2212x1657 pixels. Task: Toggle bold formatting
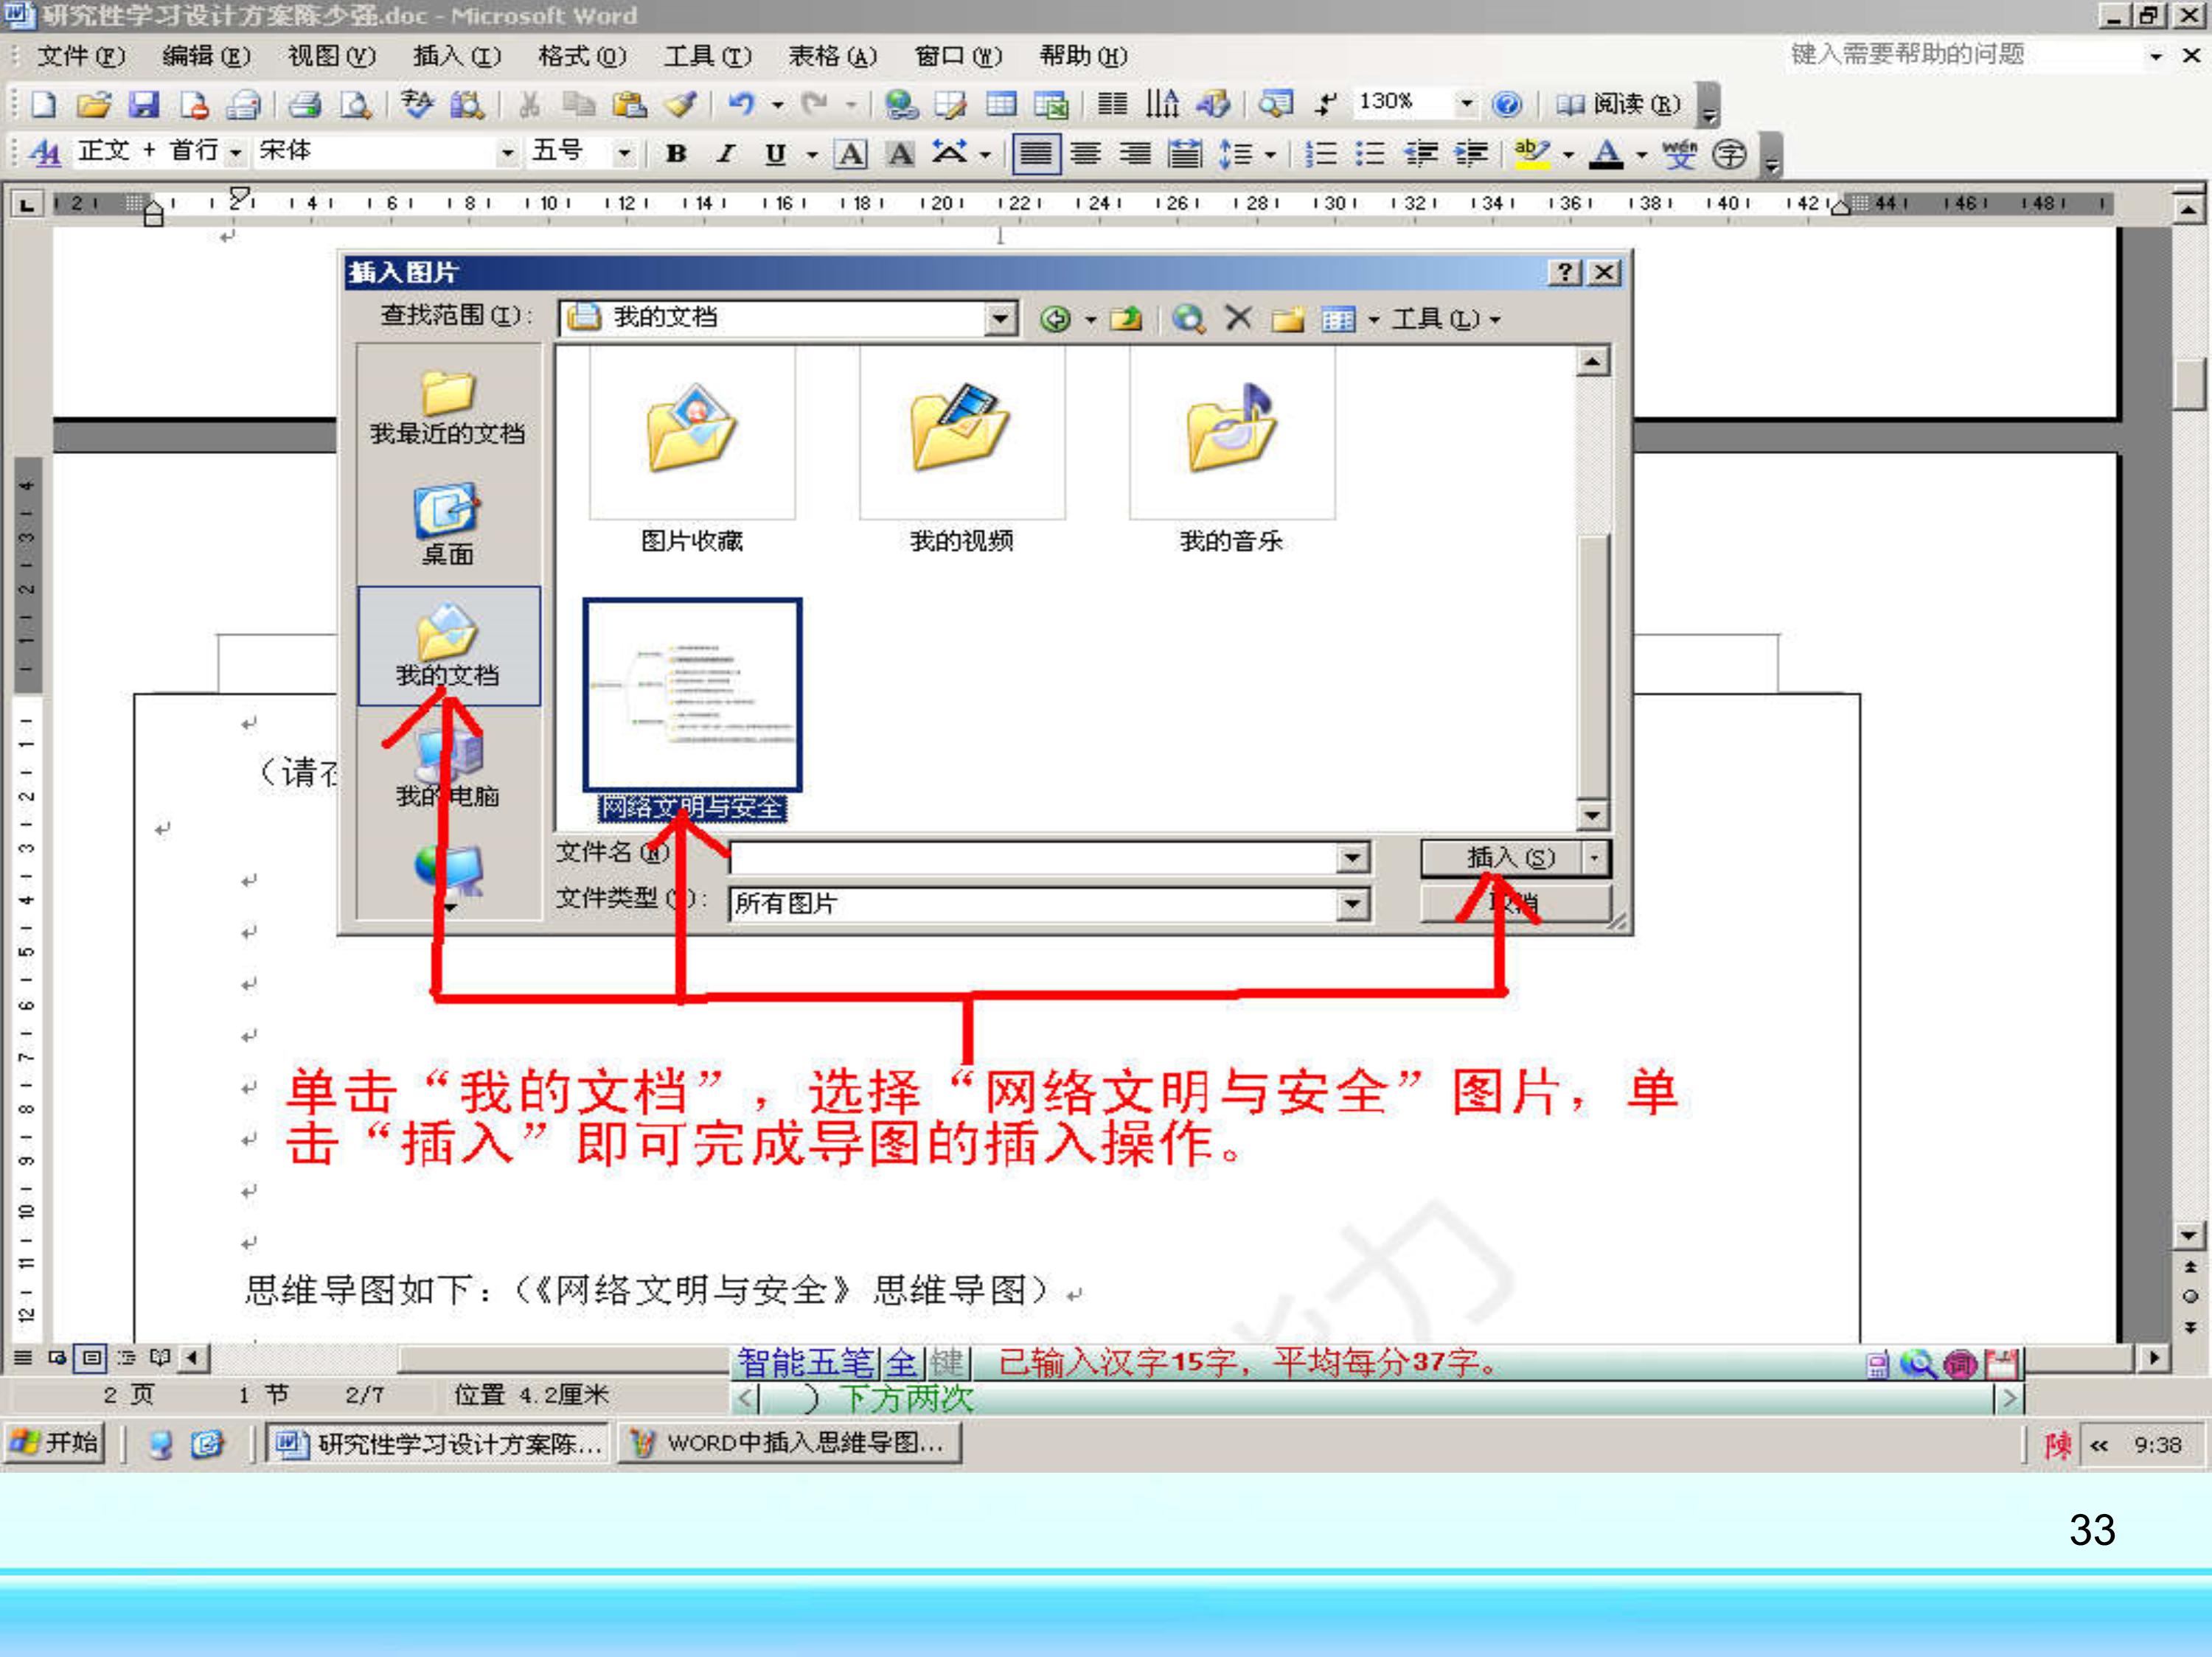(x=676, y=154)
